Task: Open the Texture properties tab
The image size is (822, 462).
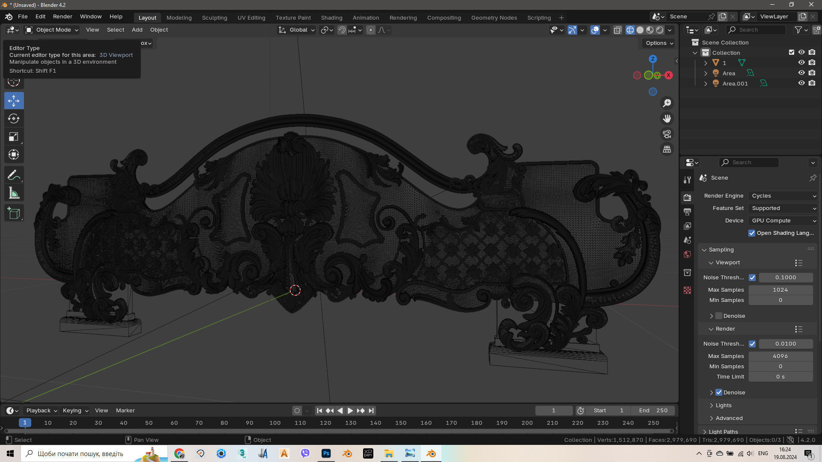Action: pos(687,290)
